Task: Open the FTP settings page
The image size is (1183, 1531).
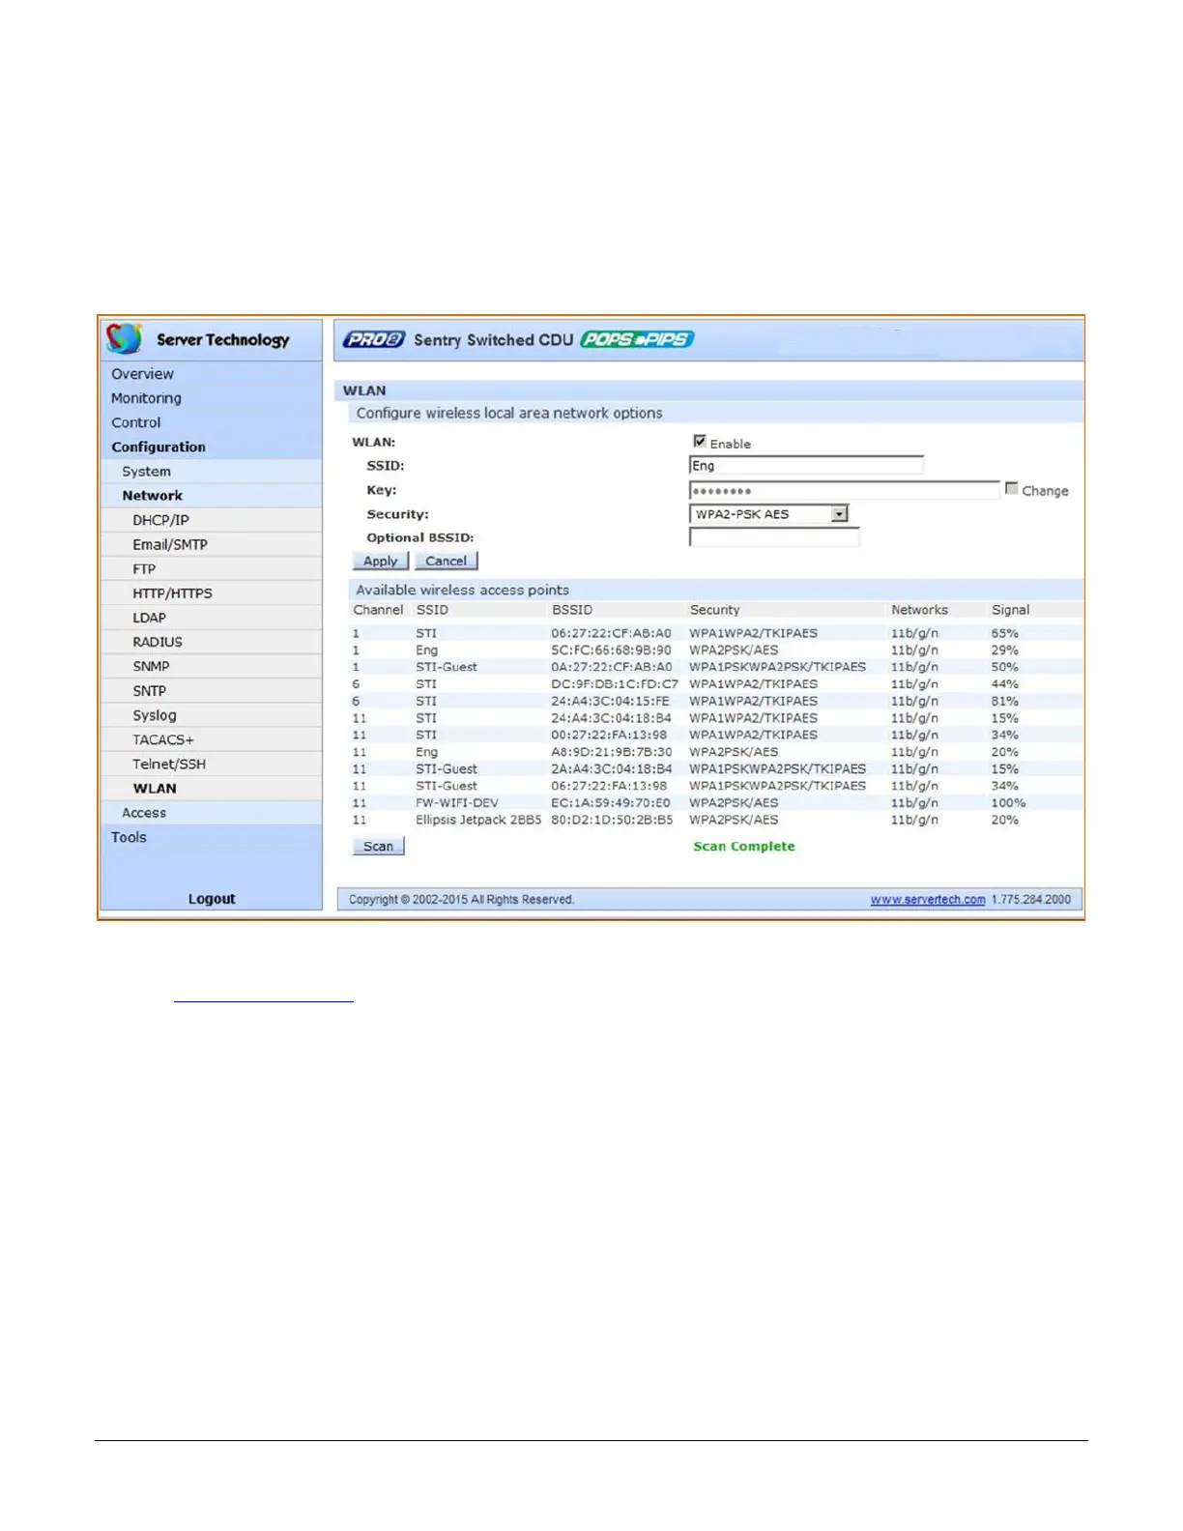Action: click(144, 569)
